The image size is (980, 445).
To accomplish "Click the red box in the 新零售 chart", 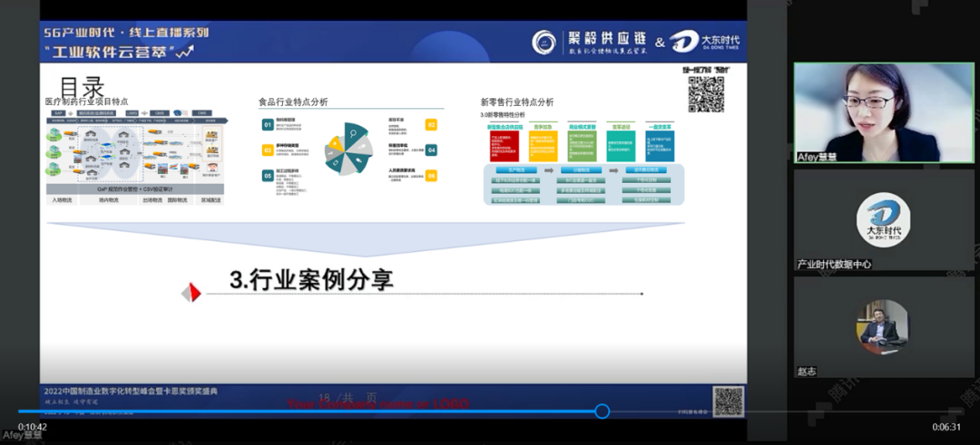I will pos(504,146).
